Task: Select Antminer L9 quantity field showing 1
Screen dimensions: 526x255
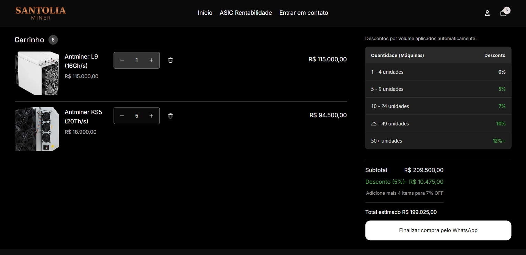Action: click(x=136, y=60)
